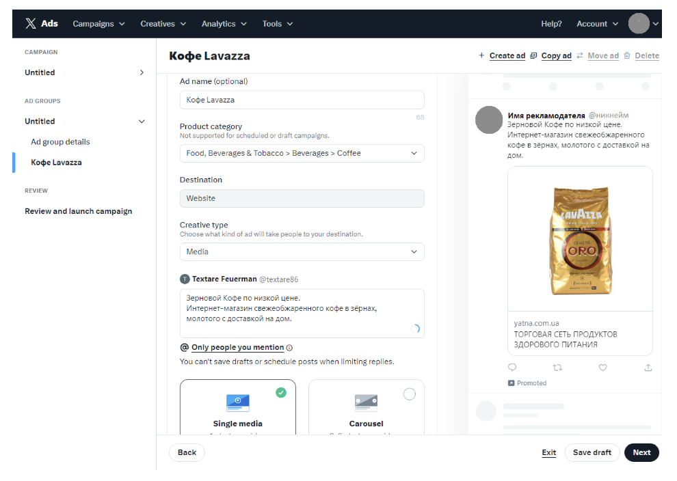The height and width of the screenshot is (481, 677).
Task: Click the plus icon beside Create ad
Action: (x=481, y=55)
